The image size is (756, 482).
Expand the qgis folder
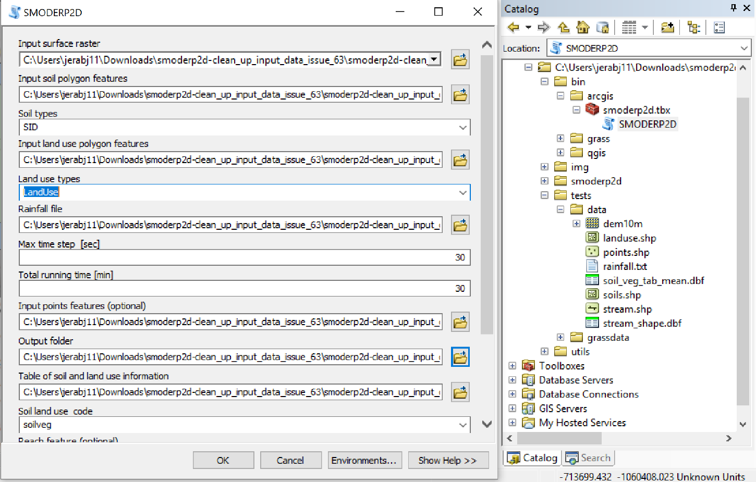pos(560,153)
